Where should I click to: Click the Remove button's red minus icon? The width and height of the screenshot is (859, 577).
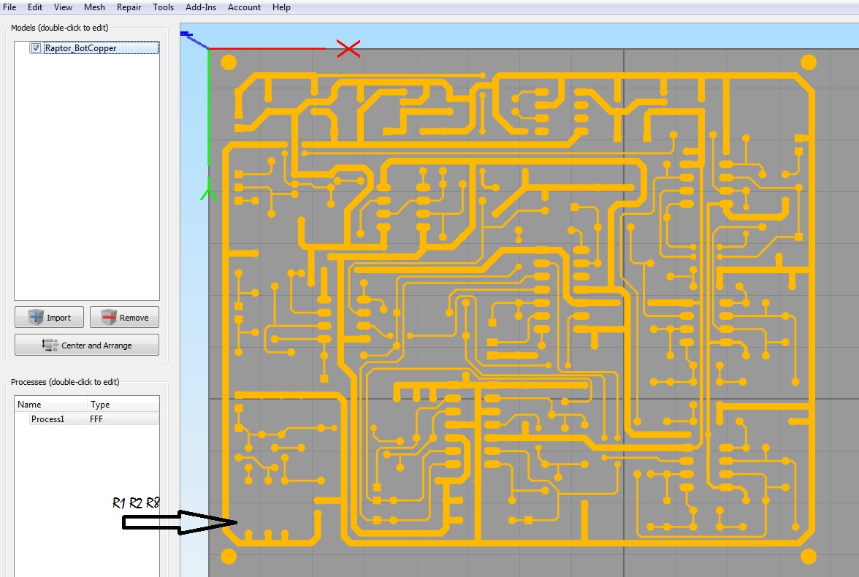pos(108,317)
